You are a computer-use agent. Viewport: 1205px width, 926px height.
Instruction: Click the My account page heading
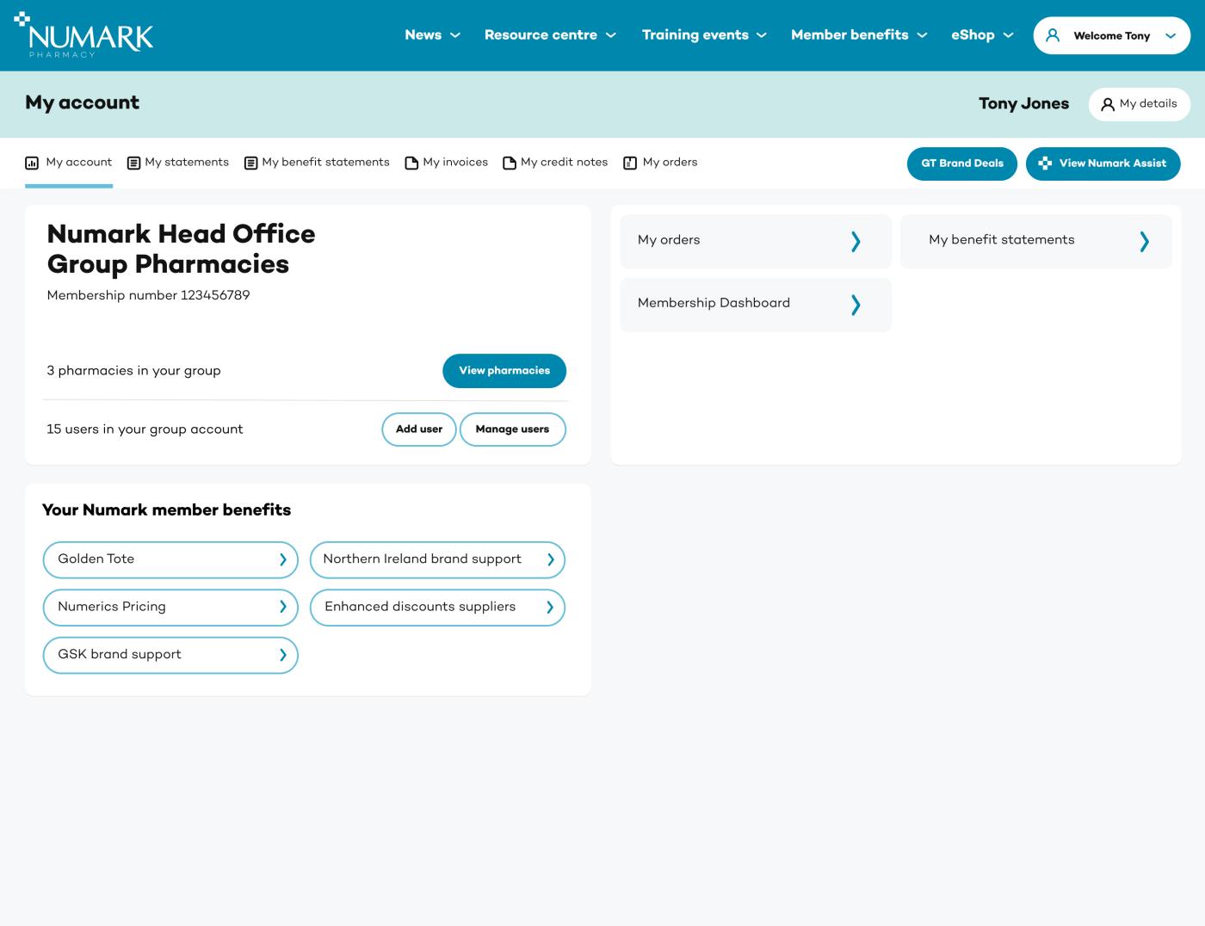(x=82, y=103)
